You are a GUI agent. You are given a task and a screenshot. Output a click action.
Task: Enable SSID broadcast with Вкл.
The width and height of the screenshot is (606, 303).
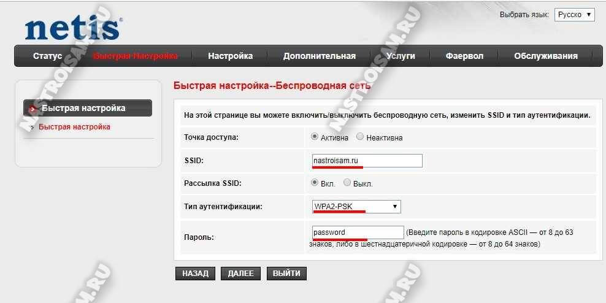tap(315, 183)
